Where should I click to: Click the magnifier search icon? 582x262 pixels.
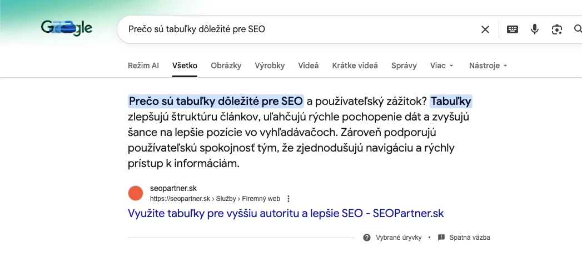[x=578, y=29]
